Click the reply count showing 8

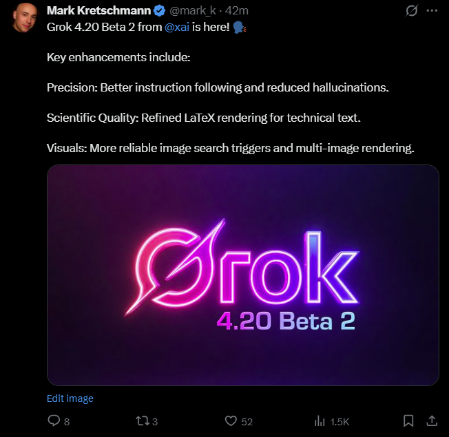click(67, 421)
